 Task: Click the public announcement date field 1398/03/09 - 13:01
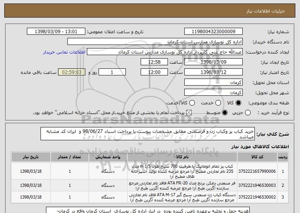(x=56, y=32)
